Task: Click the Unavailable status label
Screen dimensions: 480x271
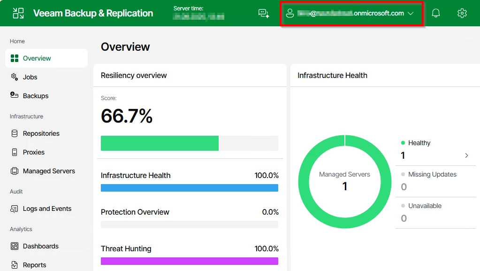Action: tap(425, 206)
